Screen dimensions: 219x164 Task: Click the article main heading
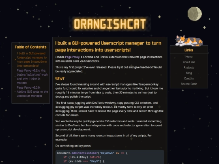tap(108, 47)
